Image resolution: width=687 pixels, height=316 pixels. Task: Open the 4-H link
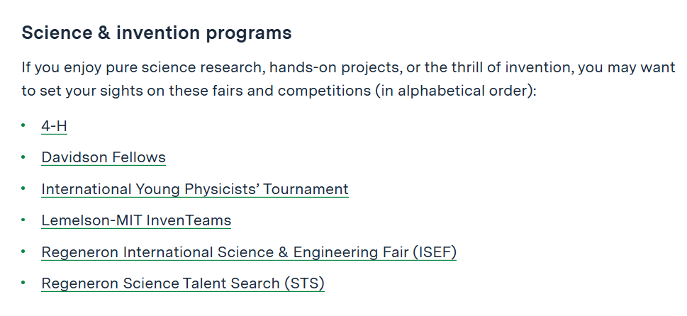click(54, 126)
